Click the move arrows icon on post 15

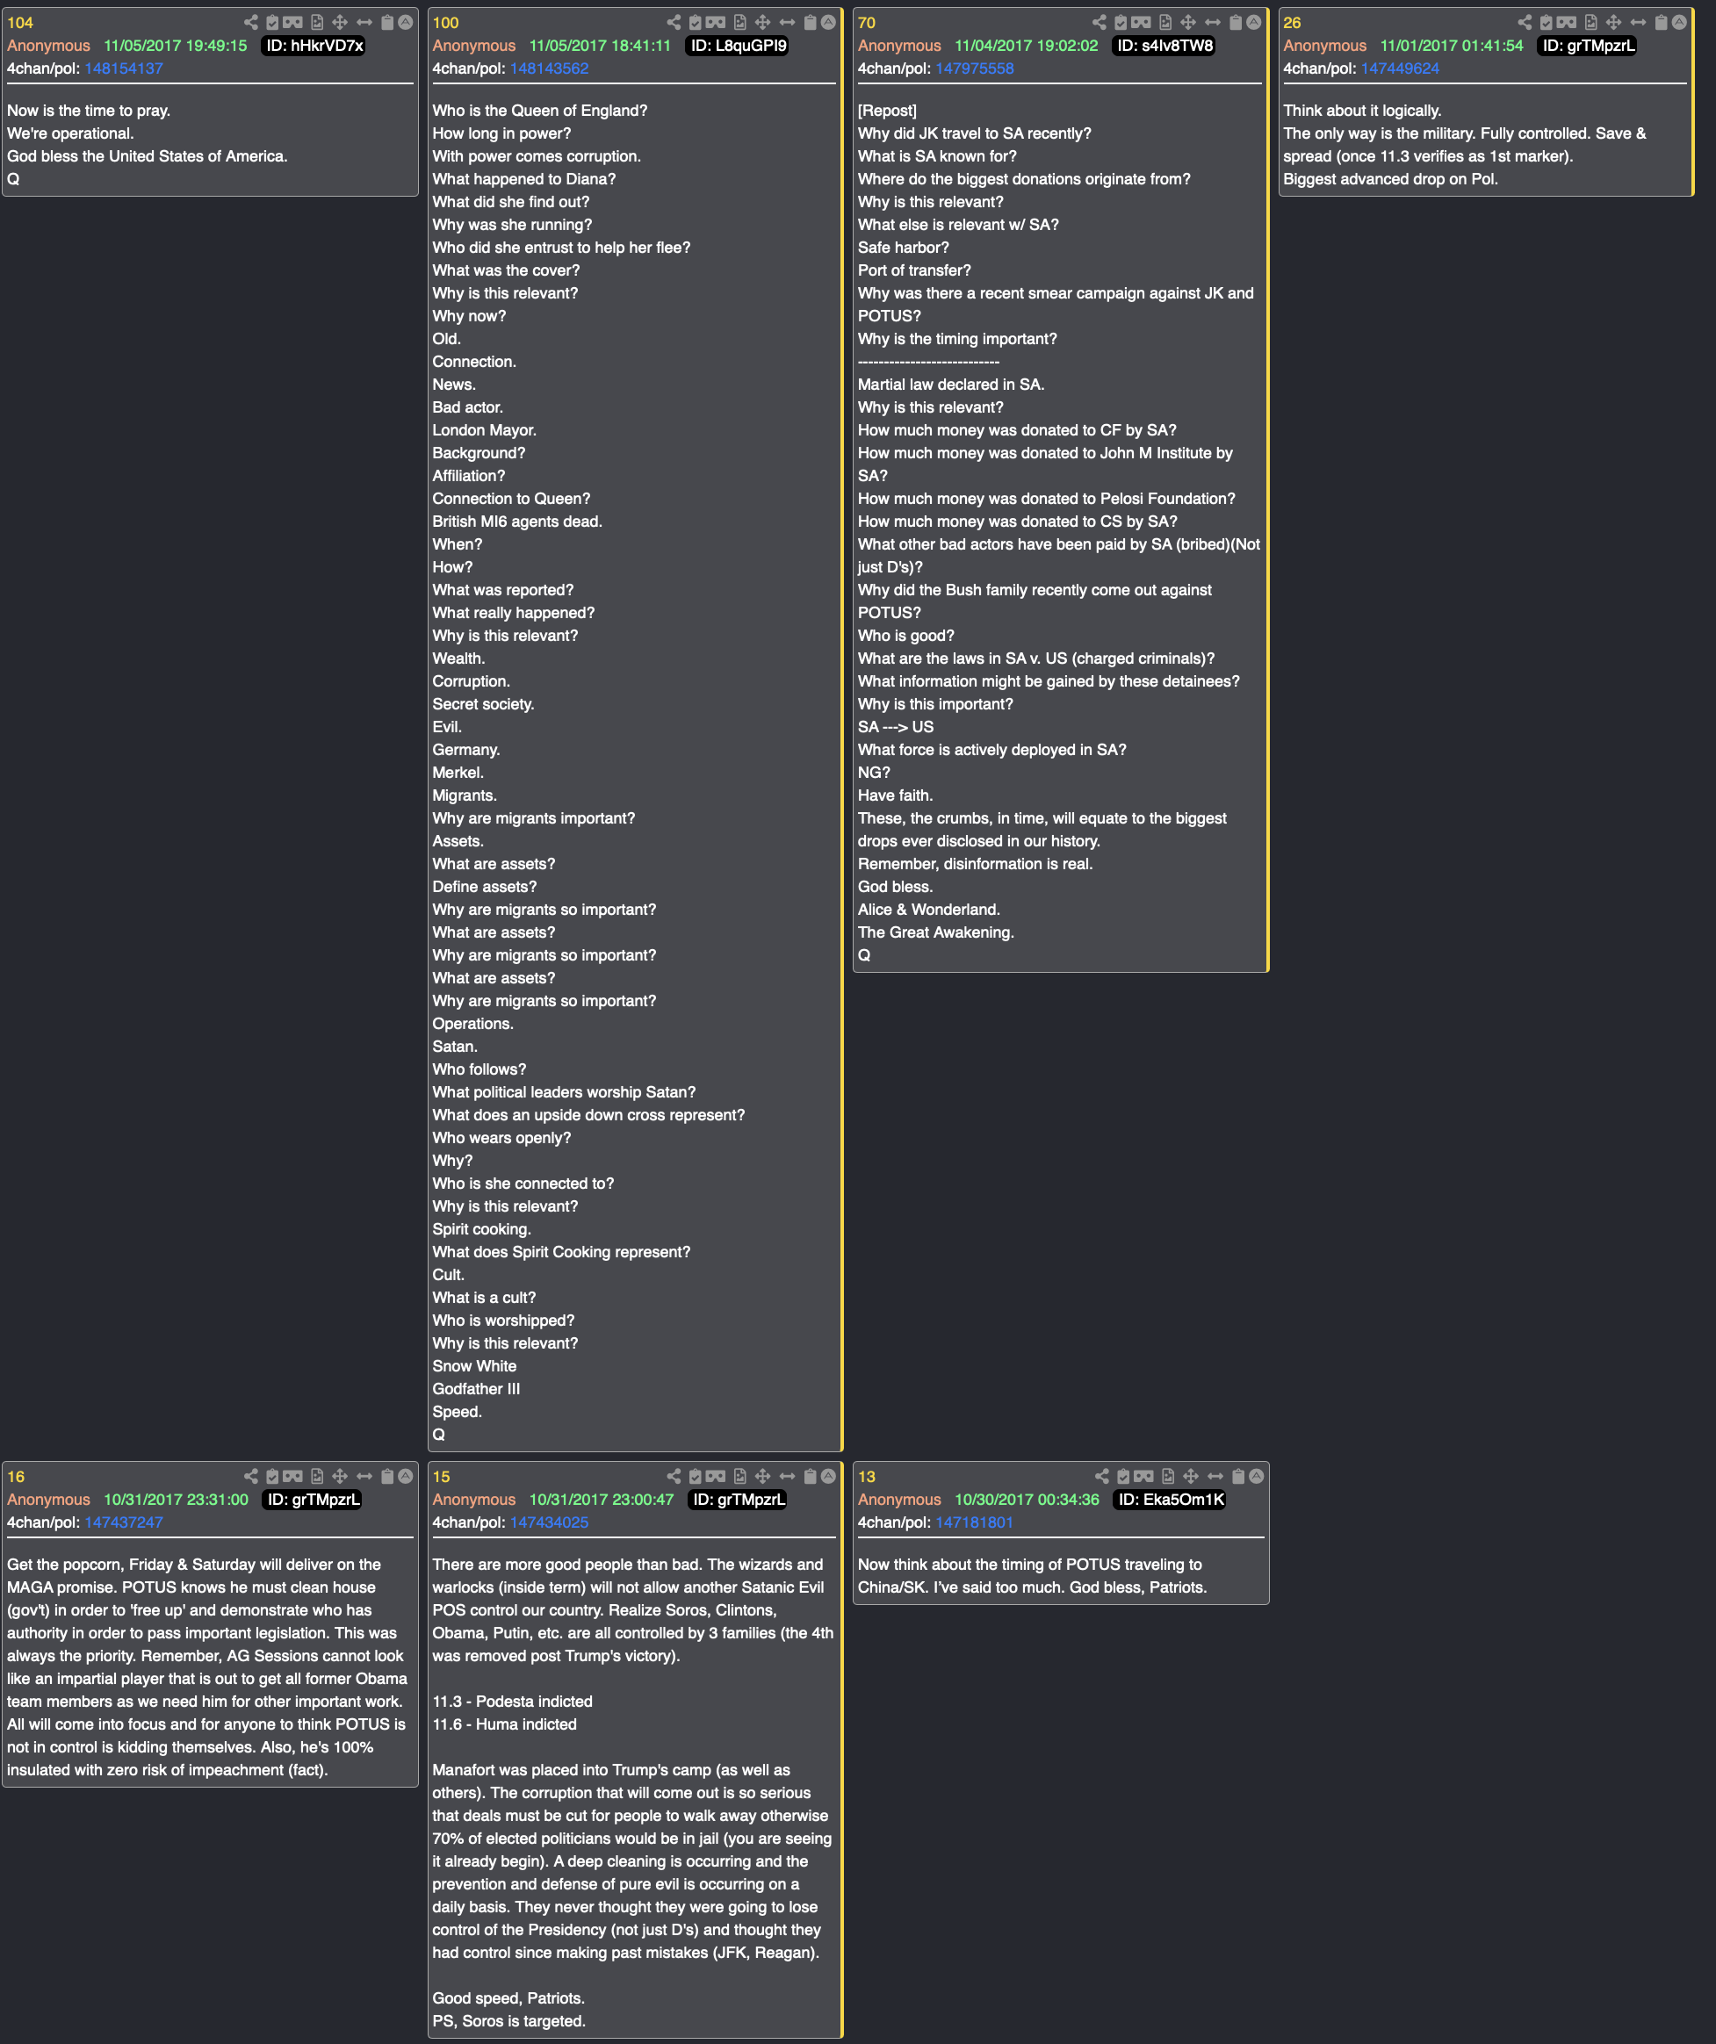[762, 1477]
